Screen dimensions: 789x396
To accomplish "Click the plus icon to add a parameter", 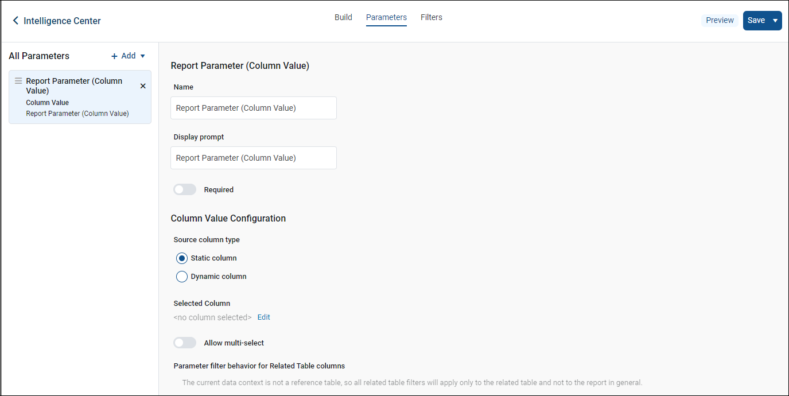I will pyautogui.click(x=114, y=56).
